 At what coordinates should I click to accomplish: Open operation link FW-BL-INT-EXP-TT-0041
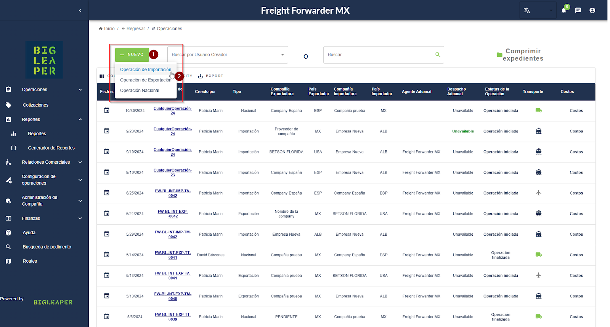point(173,255)
